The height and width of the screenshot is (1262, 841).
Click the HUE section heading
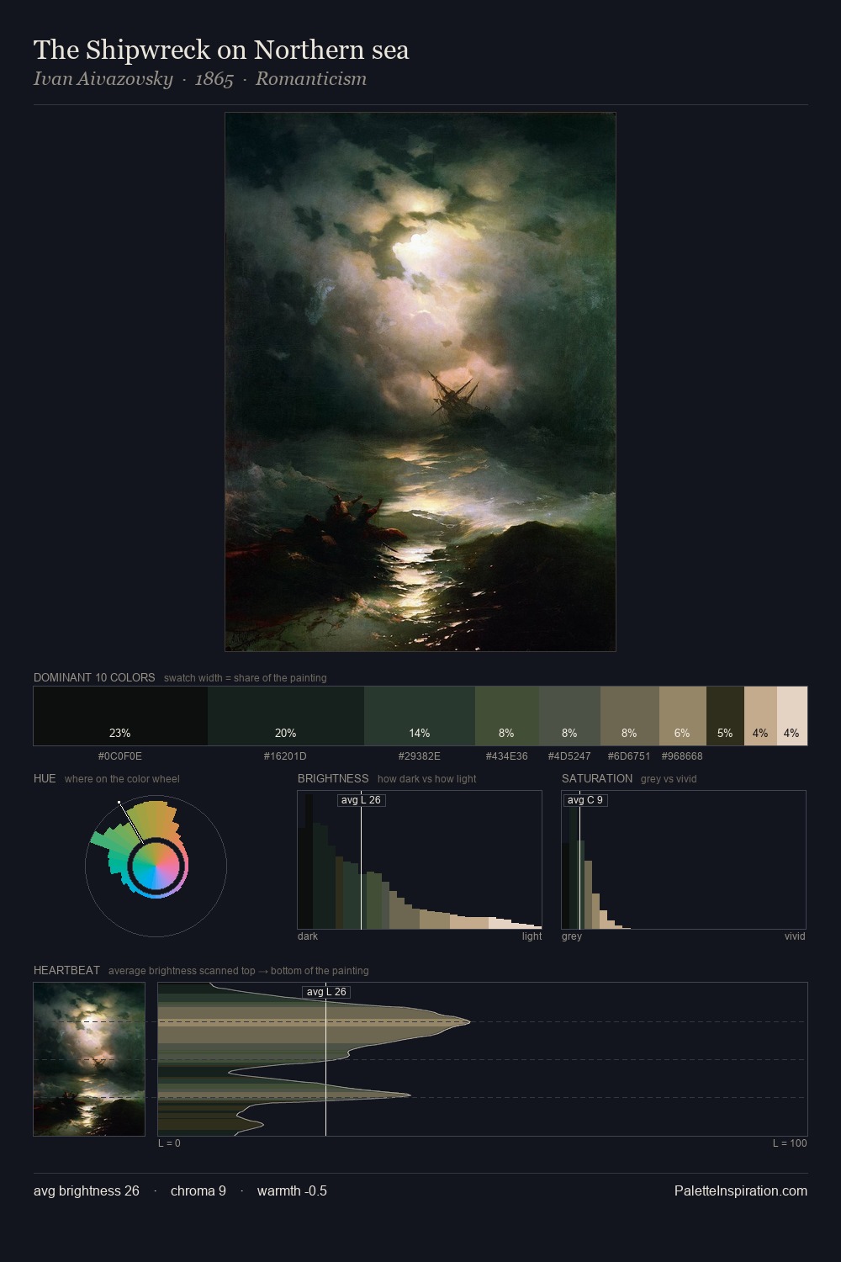(45, 778)
